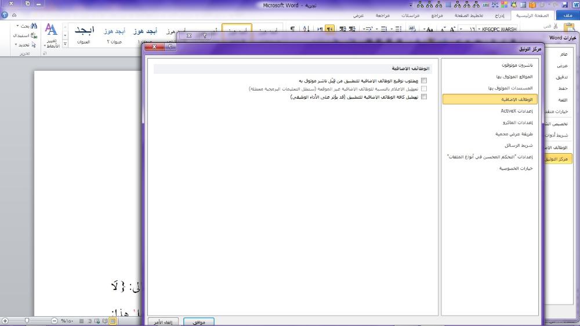Click the zoom-in plus button in status bar

5,321
